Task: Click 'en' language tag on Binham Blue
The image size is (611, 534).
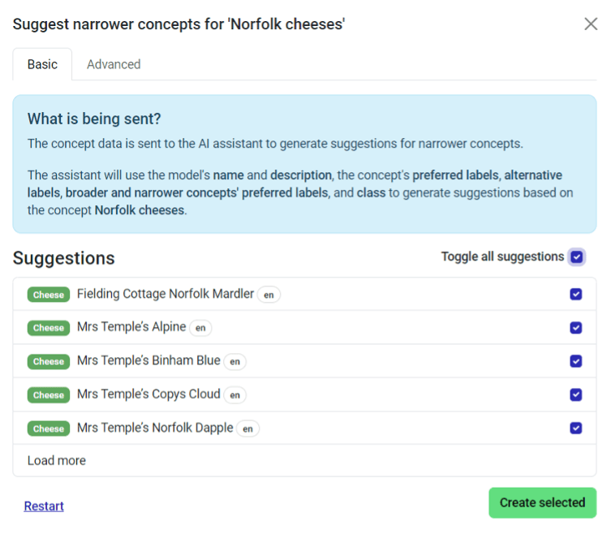Action: [x=235, y=362]
